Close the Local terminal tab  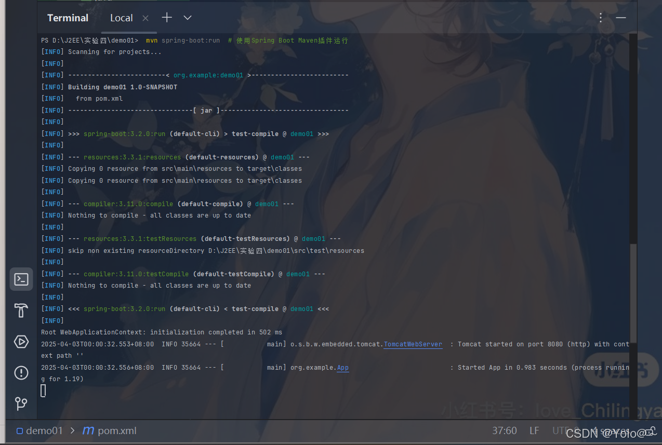145,18
